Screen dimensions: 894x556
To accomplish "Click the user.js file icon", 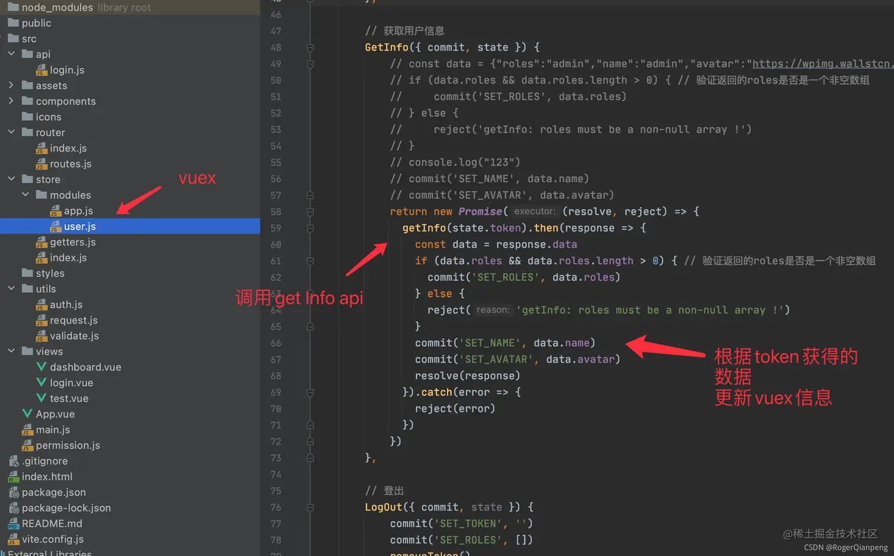I will tap(56, 226).
